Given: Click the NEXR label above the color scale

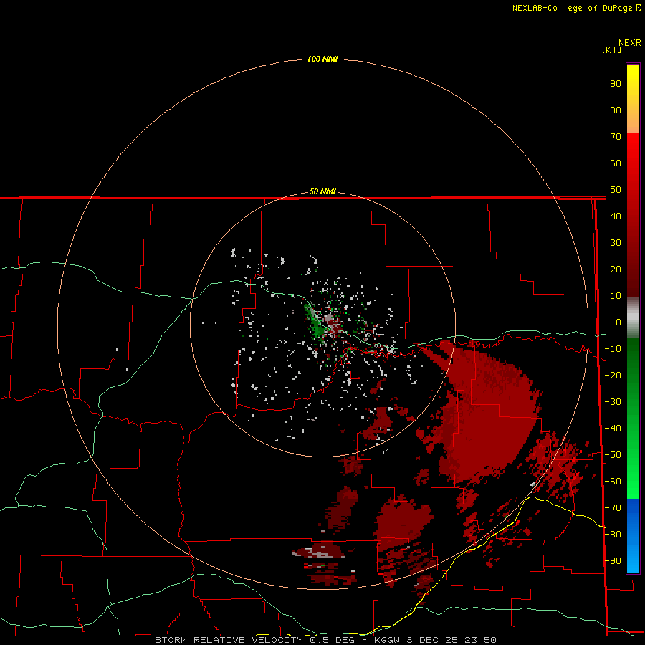Looking at the screenshot, I should click(x=630, y=43).
